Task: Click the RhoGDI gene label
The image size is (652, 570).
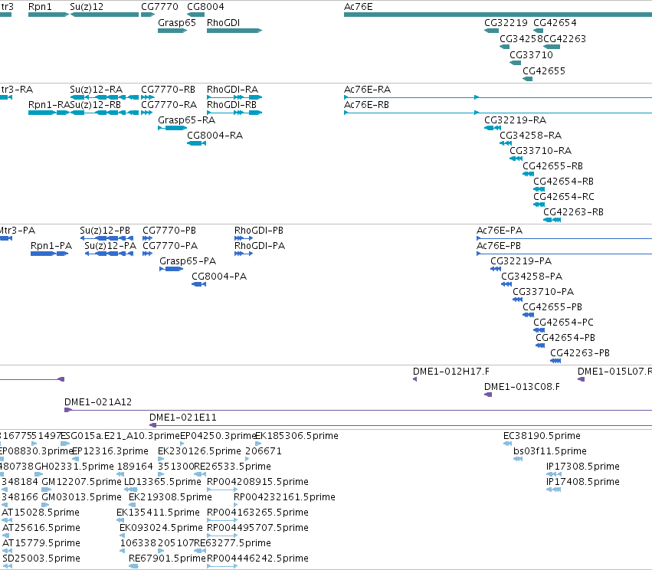Action: 223,22
